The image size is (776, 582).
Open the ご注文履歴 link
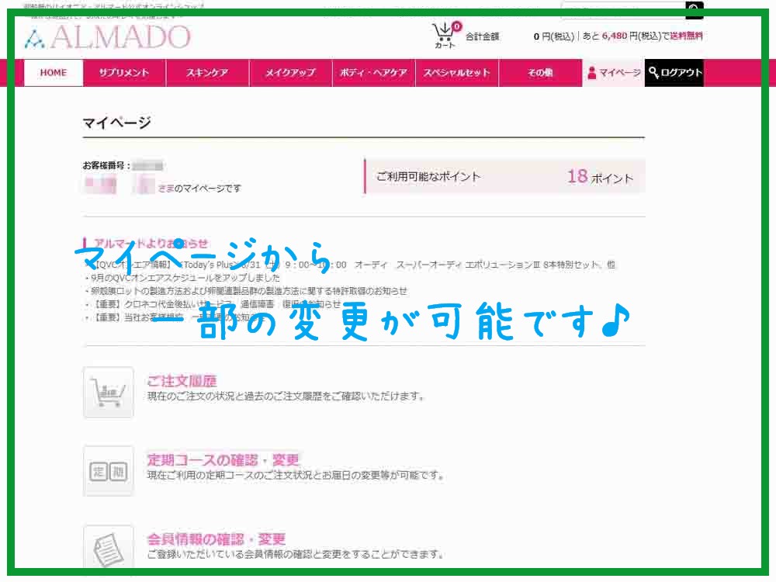pyautogui.click(x=182, y=381)
